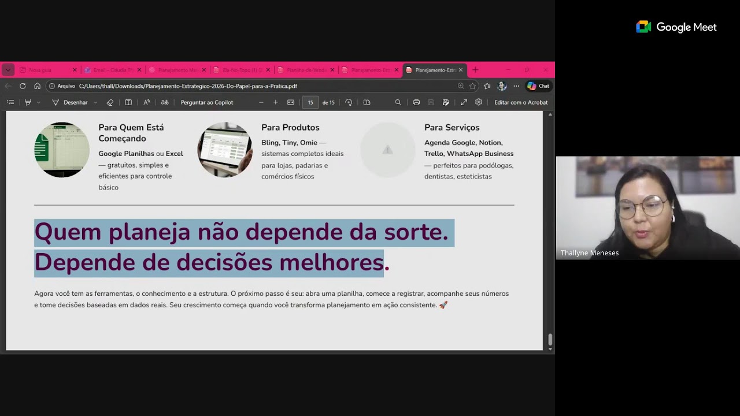Click the heading Para Serviços
This screenshot has width=740, height=416.
452,127
